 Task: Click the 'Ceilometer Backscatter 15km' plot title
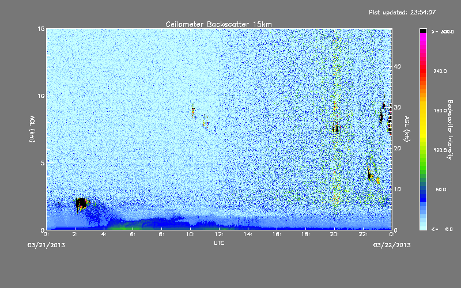pyautogui.click(x=218, y=24)
